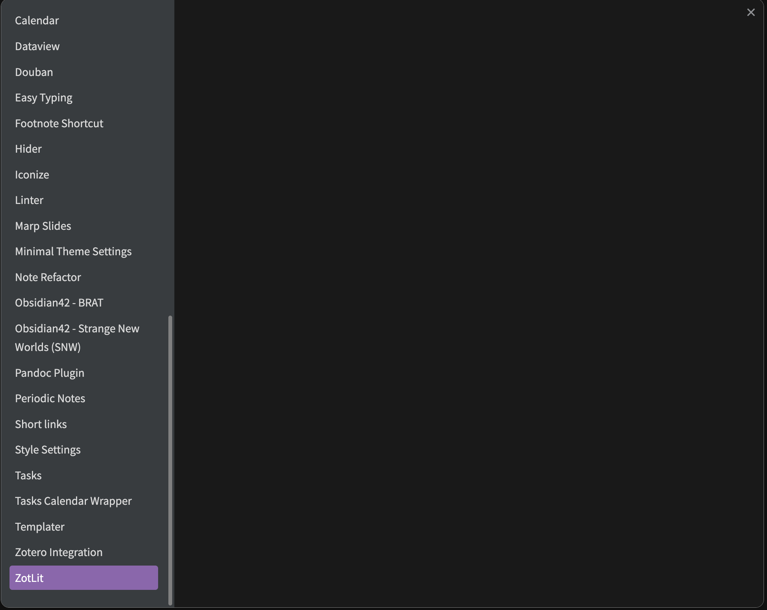Open Strange New Worlds (SNW) settings
Viewport: 767px width, 610px height.
tap(77, 337)
